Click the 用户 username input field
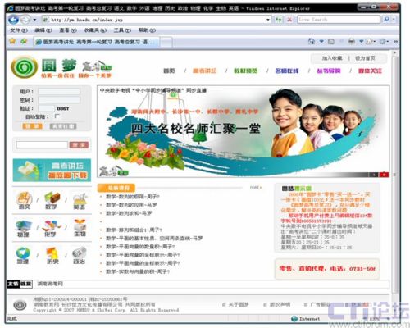This screenshot has height=328, width=410. point(59,91)
